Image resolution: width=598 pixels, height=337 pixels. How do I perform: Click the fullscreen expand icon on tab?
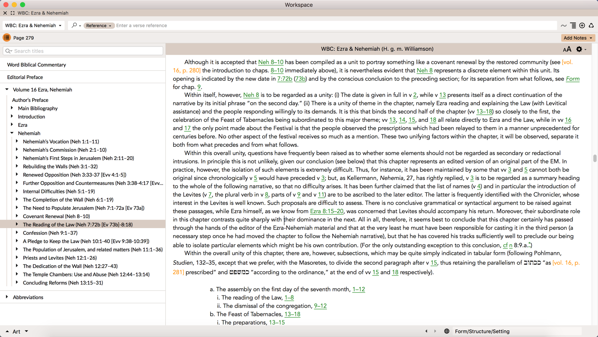tap(12, 13)
